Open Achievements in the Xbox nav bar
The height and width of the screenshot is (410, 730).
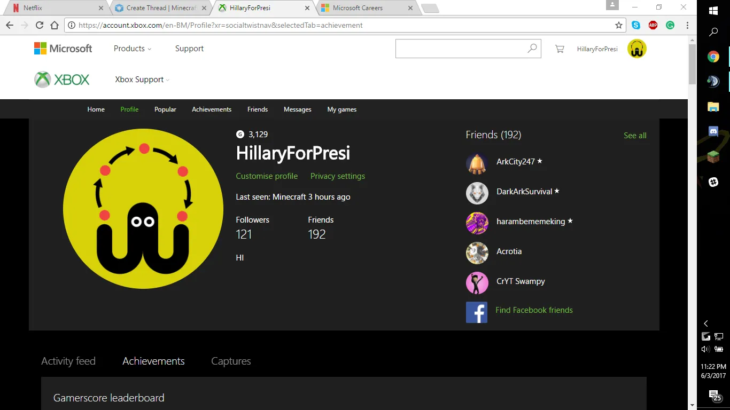[212, 109]
